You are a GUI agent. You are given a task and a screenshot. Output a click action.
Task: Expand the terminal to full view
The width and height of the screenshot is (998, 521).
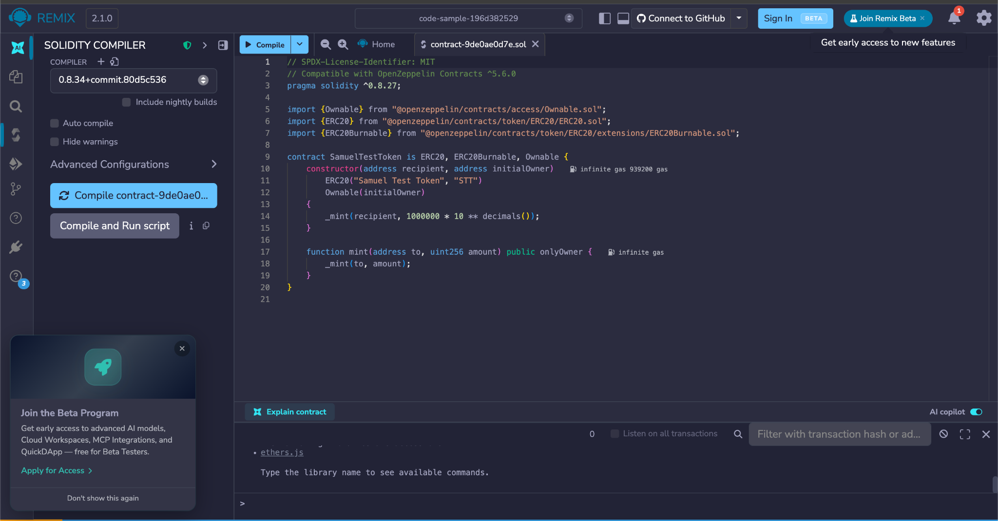tap(965, 434)
